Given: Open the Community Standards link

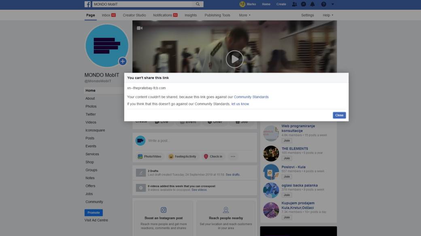Looking at the screenshot, I should coord(251,97).
